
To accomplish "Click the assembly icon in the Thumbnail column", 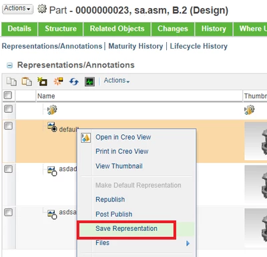I will [249, 110].
